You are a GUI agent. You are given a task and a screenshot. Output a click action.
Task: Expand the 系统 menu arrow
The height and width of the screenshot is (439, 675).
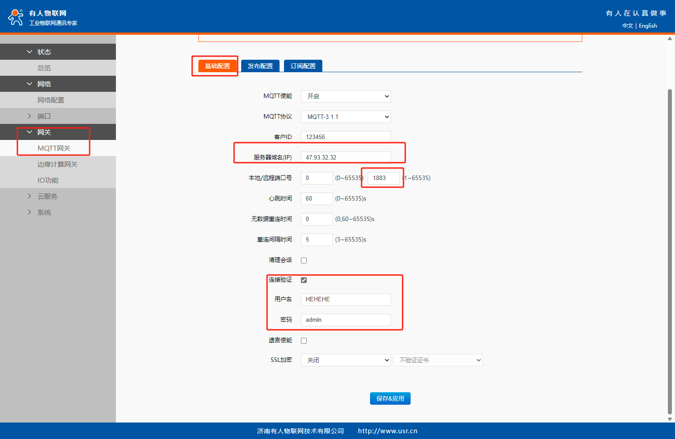[x=29, y=212]
